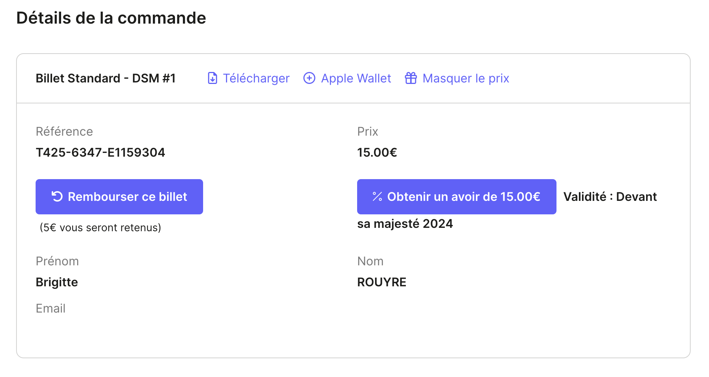Screen dimensions: 709x377
Task: Select the reference T425-6347-E1159304
Action: pyautogui.click(x=100, y=153)
